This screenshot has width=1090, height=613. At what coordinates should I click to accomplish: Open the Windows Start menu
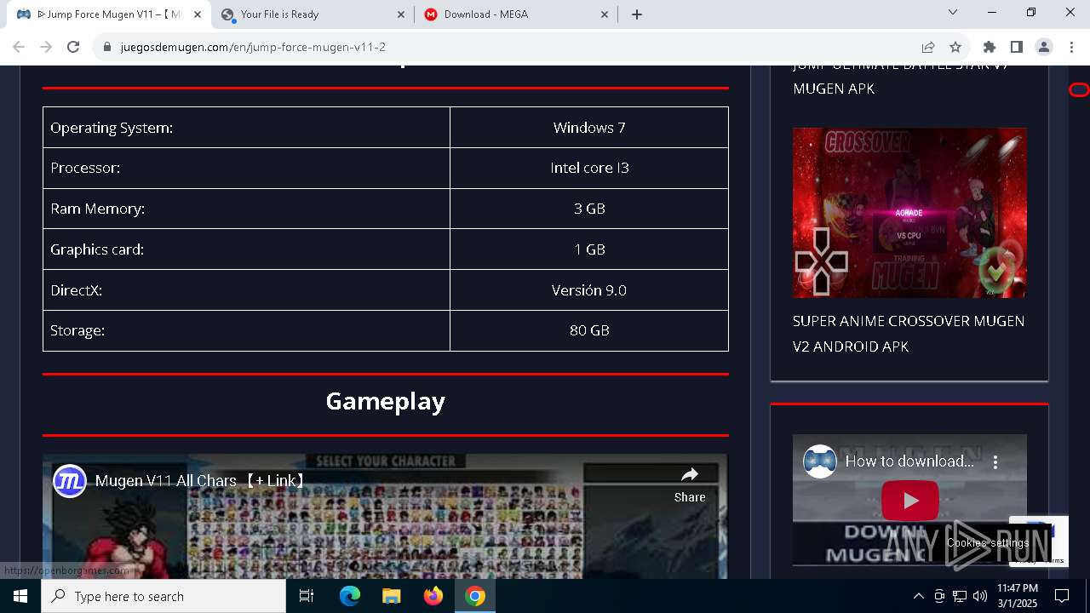[20, 596]
